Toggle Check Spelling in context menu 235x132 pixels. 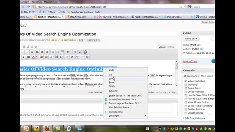click(126, 112)
